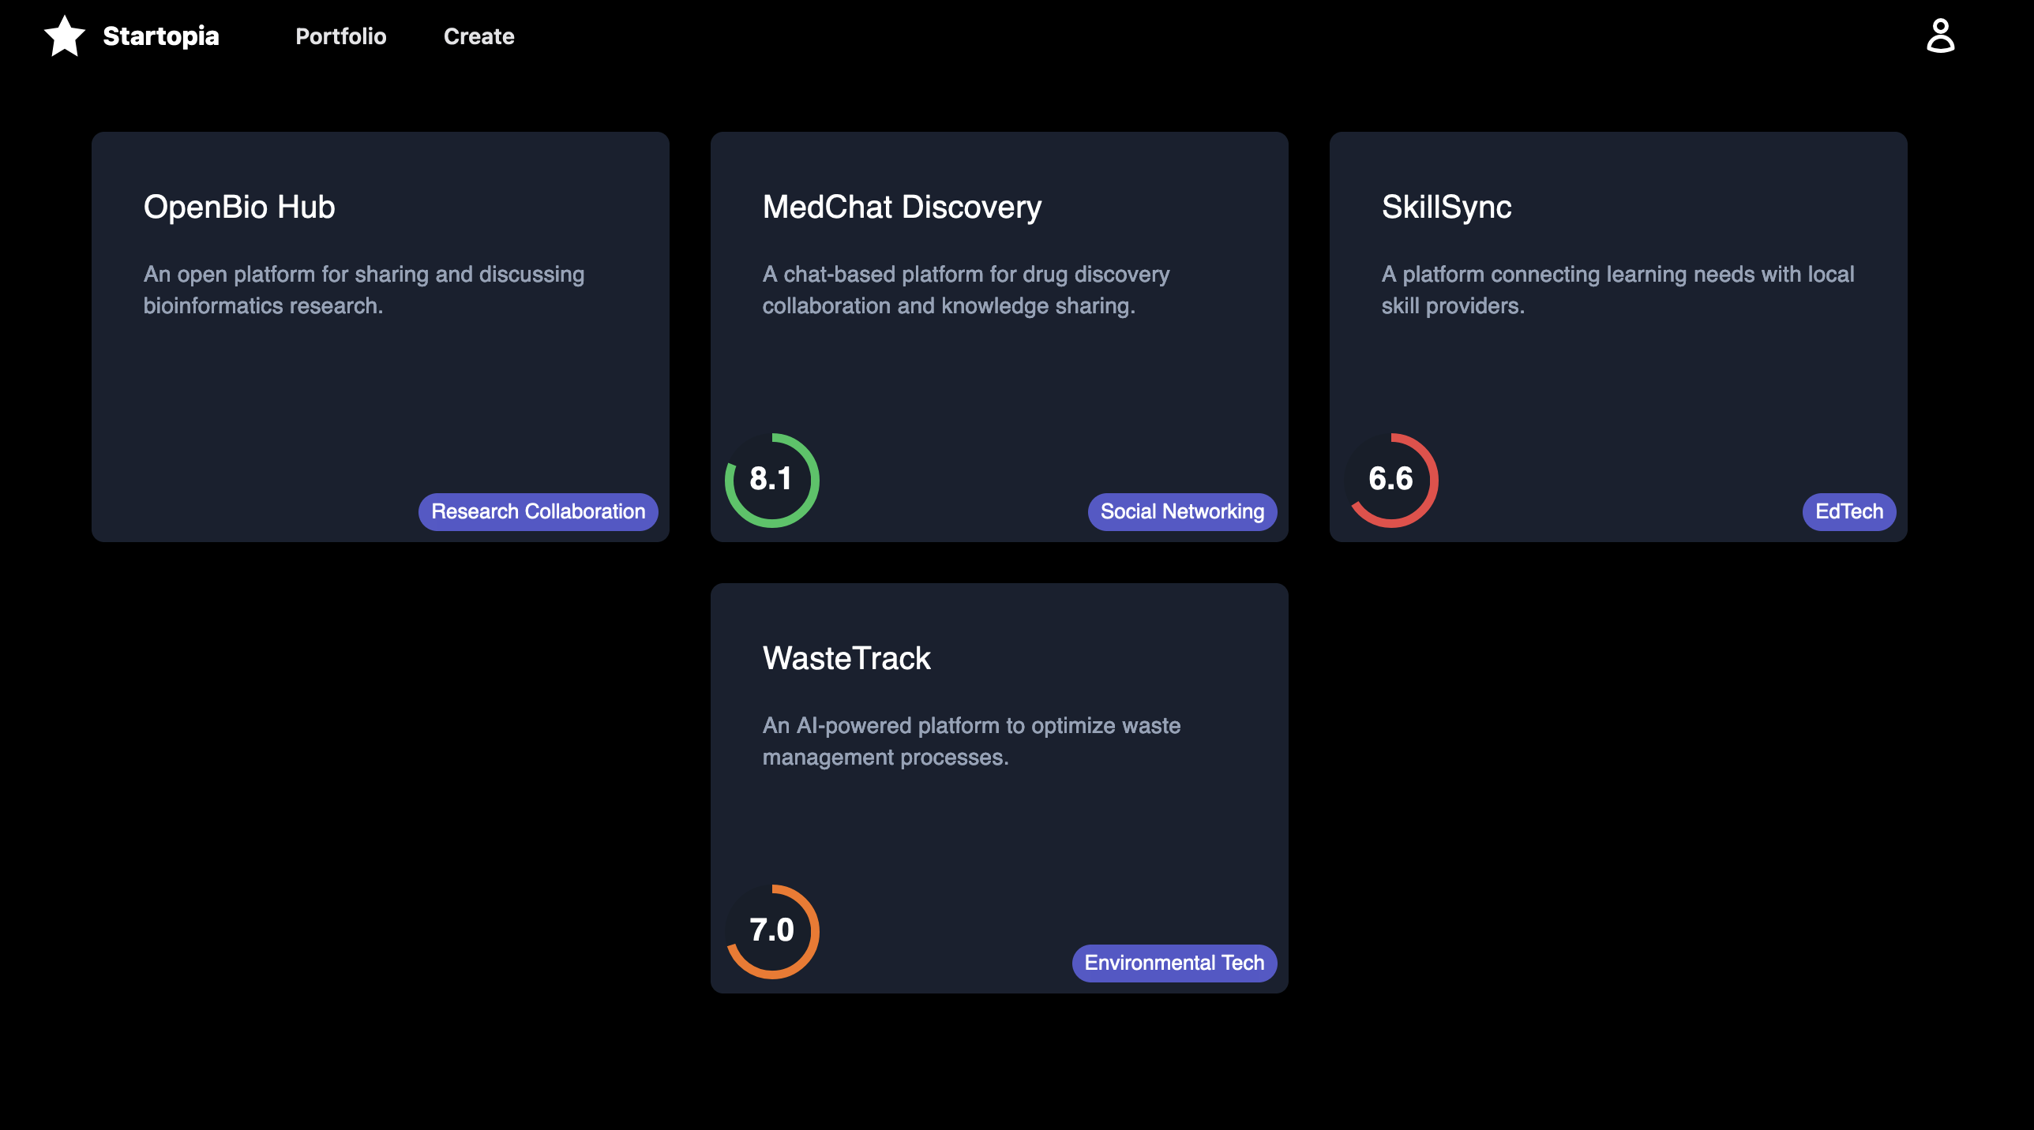Image resolution: width=2034 pixels, height=1130 pixels.
Task: Open the Portfolio menu item
Action: (x=340, y=36)
